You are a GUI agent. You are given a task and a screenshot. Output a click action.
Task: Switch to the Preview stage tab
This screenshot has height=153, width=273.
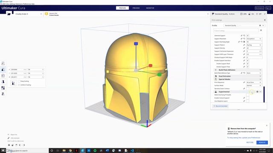click(136, 8)
